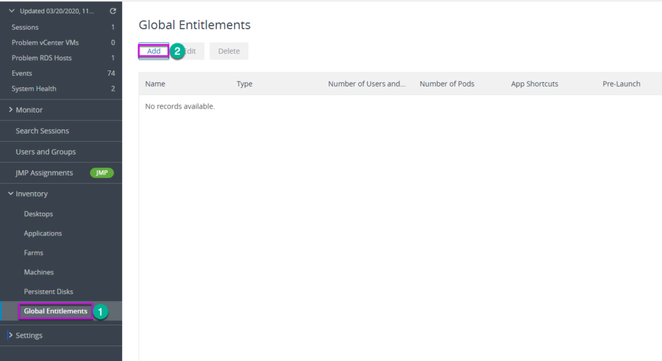Go to Search Sessions
The height and width of the screenshot is (361, 662).
click(x=61, y=131)
